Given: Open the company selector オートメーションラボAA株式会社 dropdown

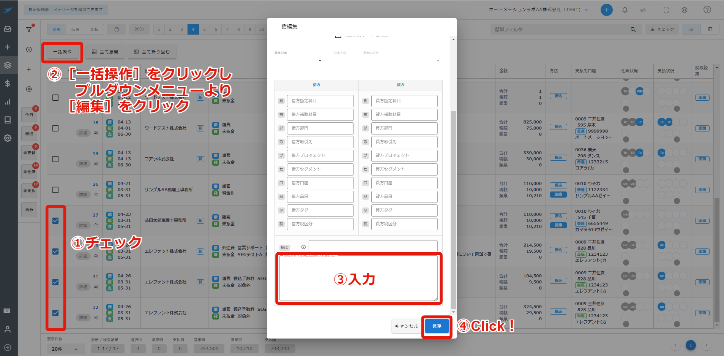Looking at the screenshot, I should 538,10.
